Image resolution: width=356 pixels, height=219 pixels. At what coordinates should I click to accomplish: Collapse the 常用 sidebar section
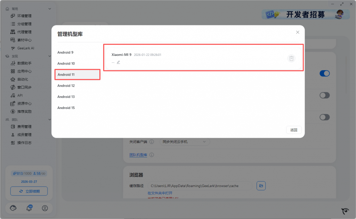click(x=50, y=9)
